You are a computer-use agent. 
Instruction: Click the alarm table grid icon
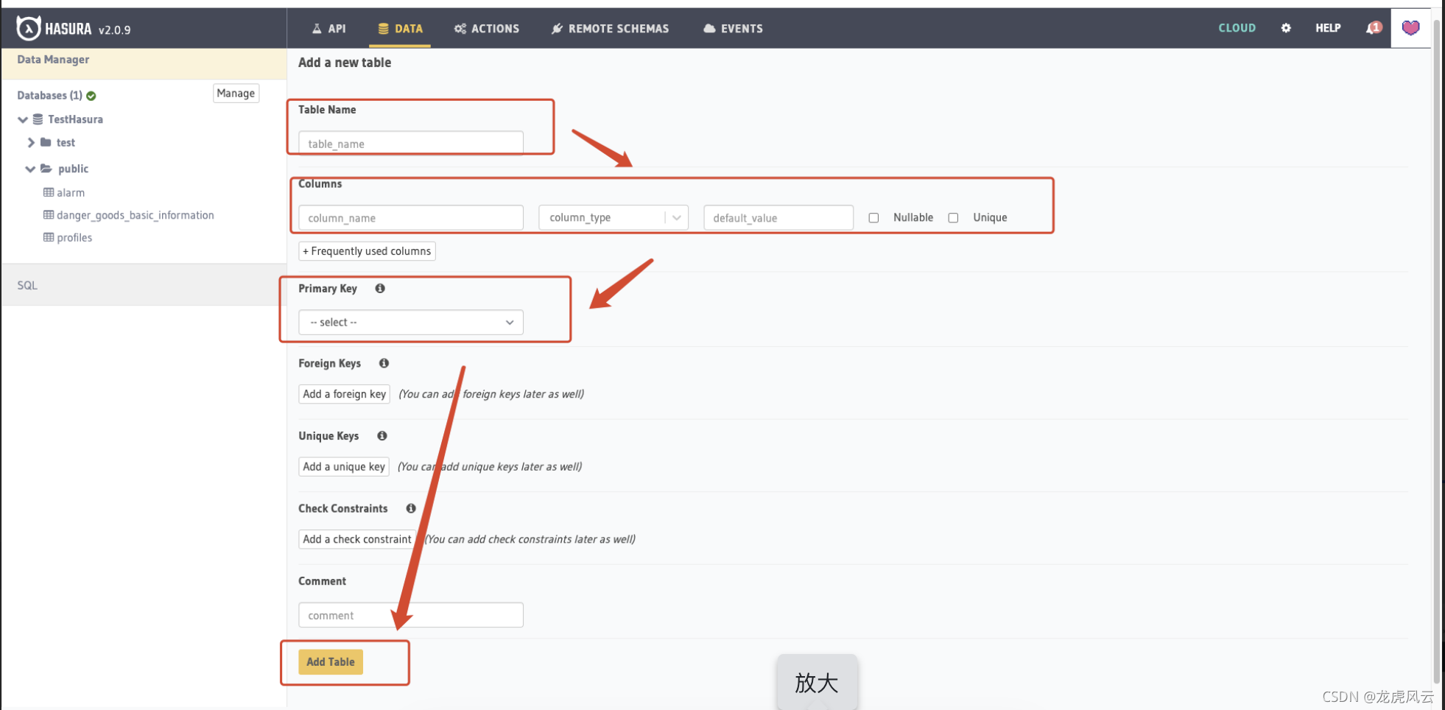click(49, 192)
